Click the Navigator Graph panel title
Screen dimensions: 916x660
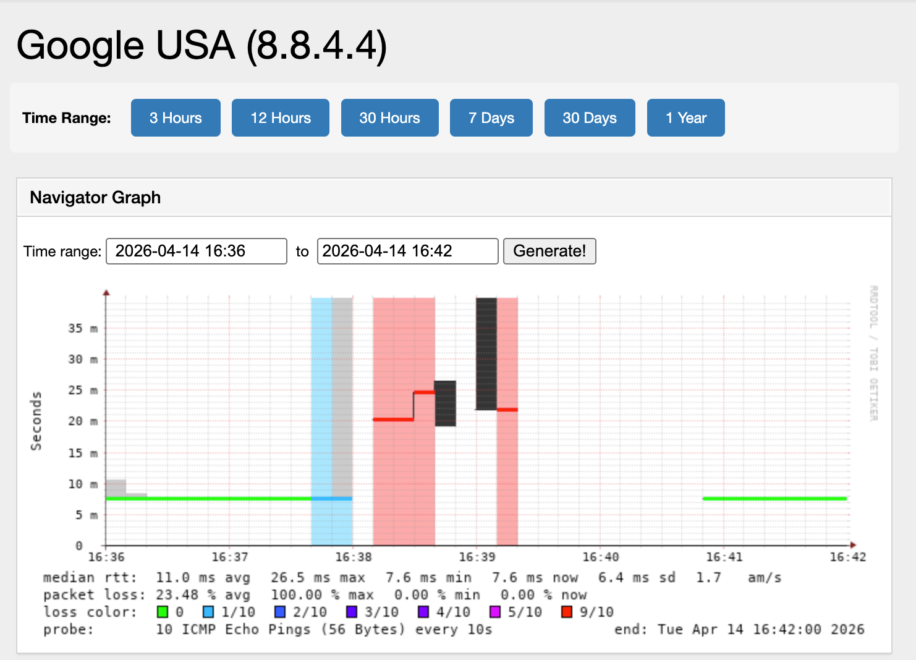(x=95, y=197)
